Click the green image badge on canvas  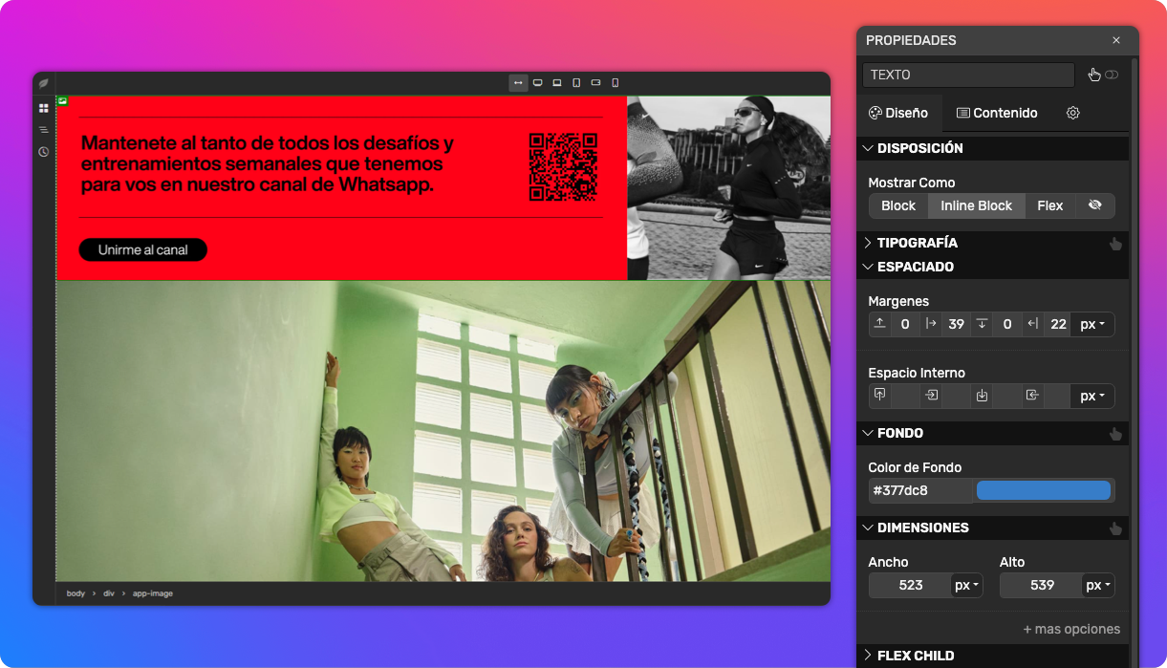[62, 100]
